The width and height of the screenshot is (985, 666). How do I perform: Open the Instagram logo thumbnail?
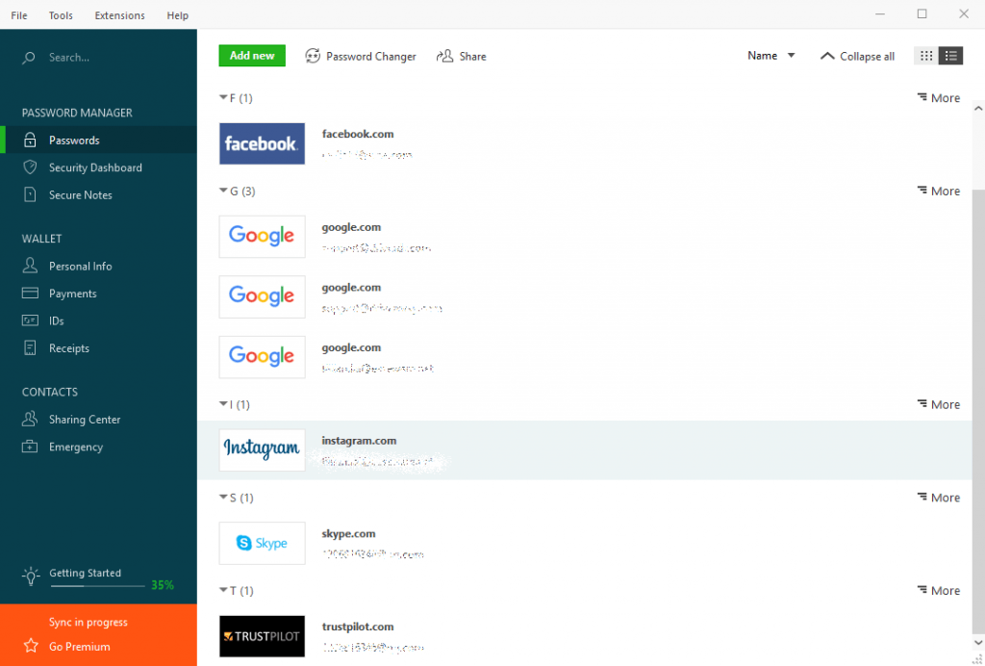tap(262, 449)
